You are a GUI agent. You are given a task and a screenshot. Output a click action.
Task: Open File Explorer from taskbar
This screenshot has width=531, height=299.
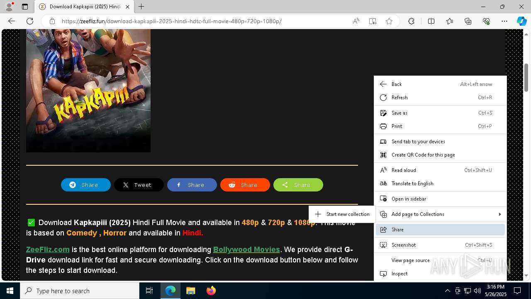click(190, 291)
